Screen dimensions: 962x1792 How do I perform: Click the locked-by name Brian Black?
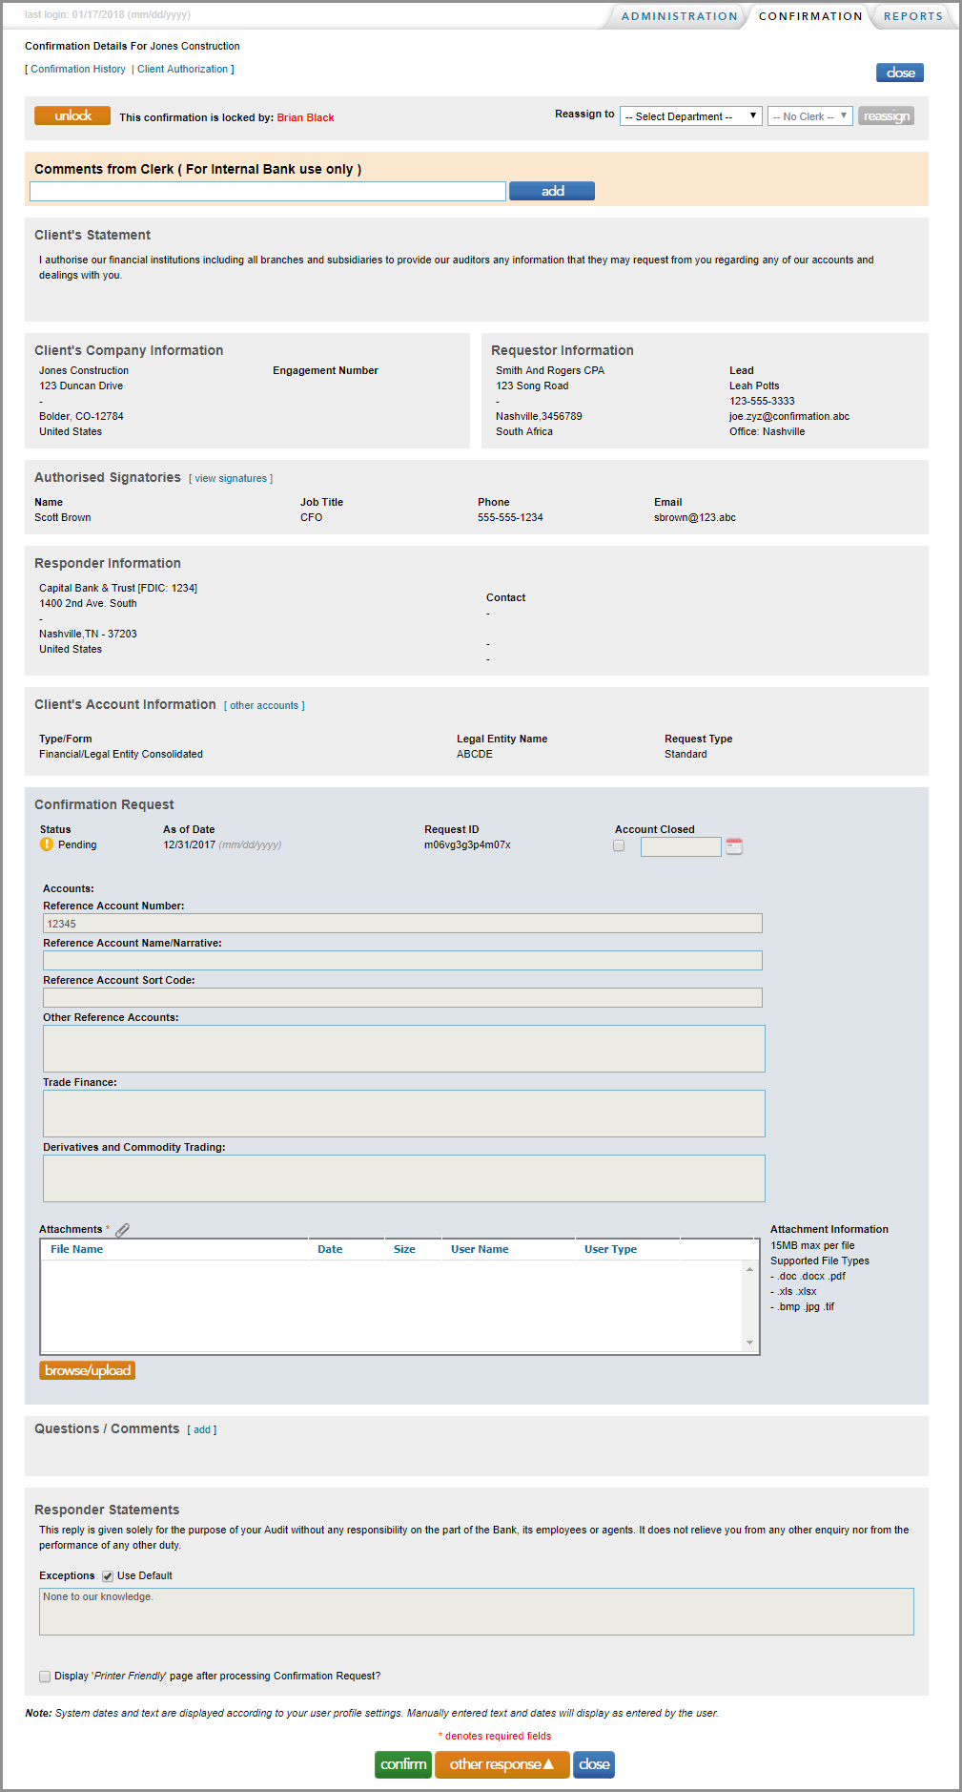point(305,118)
